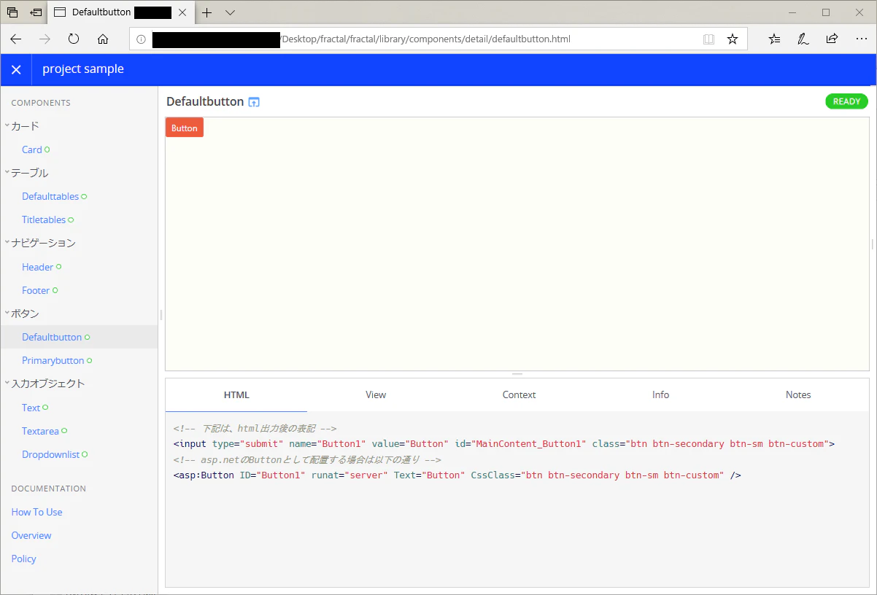This screenshot has width=877, height=595.
Task: Share this page
Action: pyautogui.click(x=832, y=39)
